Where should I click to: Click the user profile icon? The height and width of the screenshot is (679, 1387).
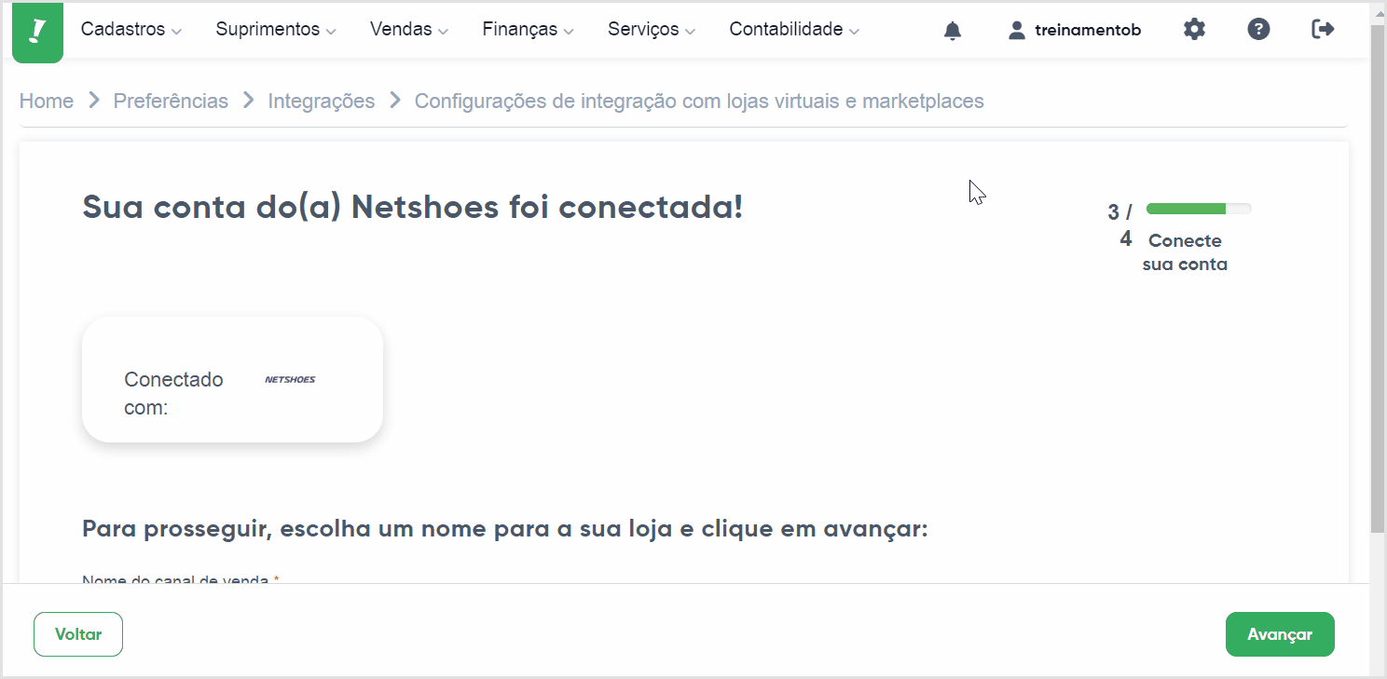(x=1016, y=31)
